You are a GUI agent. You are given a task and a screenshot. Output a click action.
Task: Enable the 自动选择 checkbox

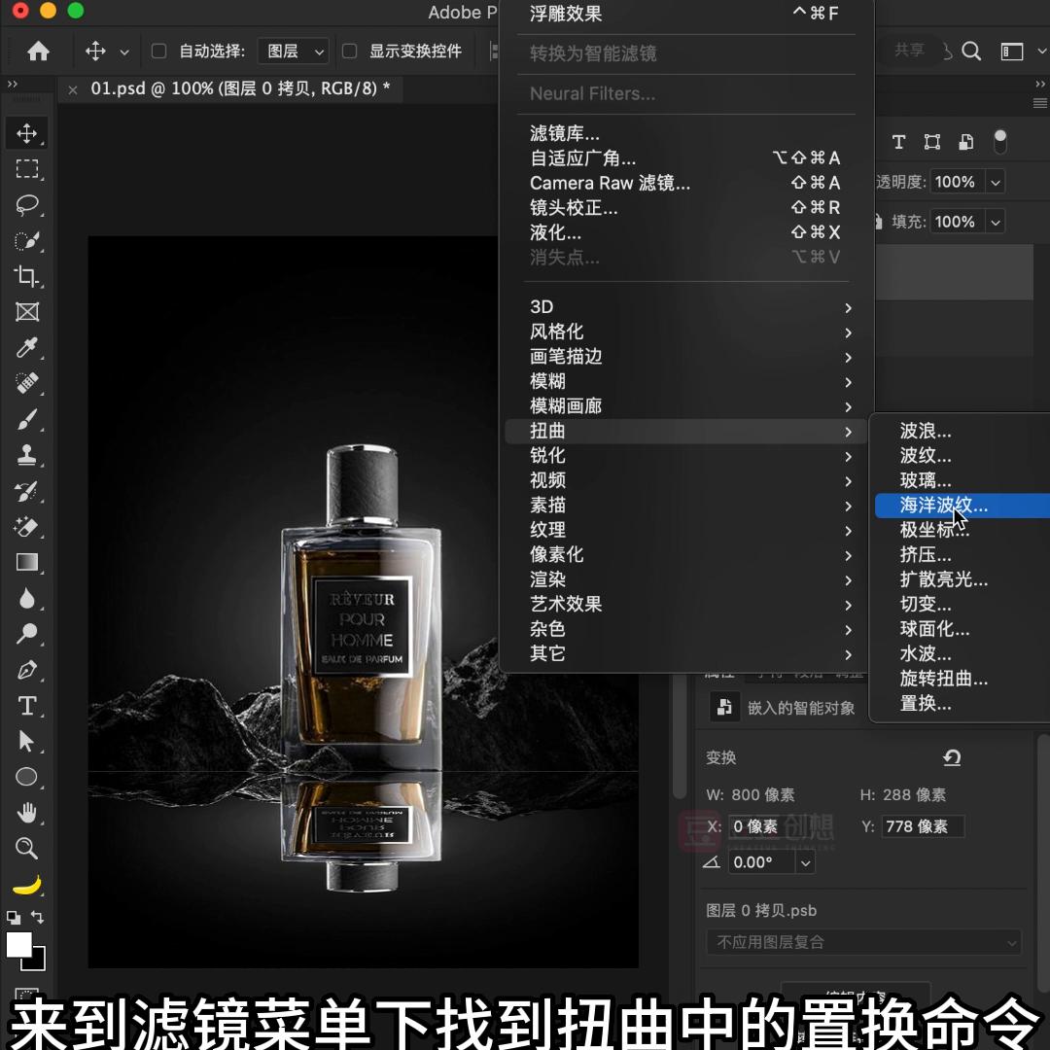point(157,51)
